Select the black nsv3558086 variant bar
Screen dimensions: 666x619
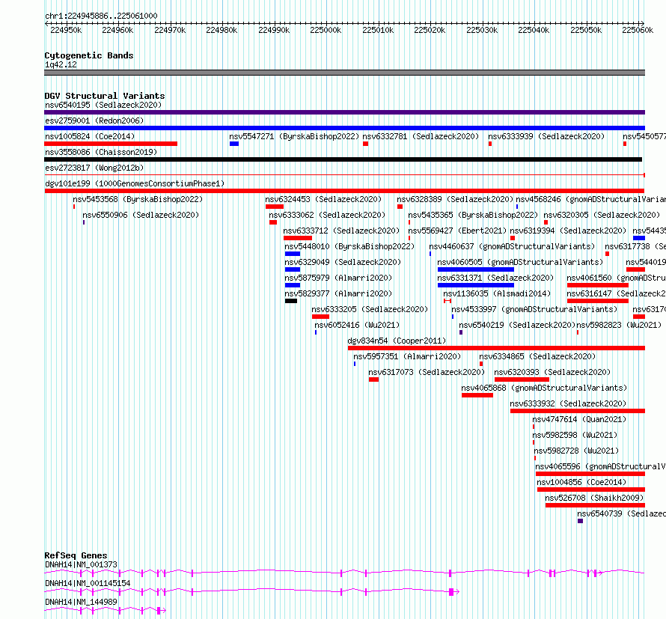point(343,159)
